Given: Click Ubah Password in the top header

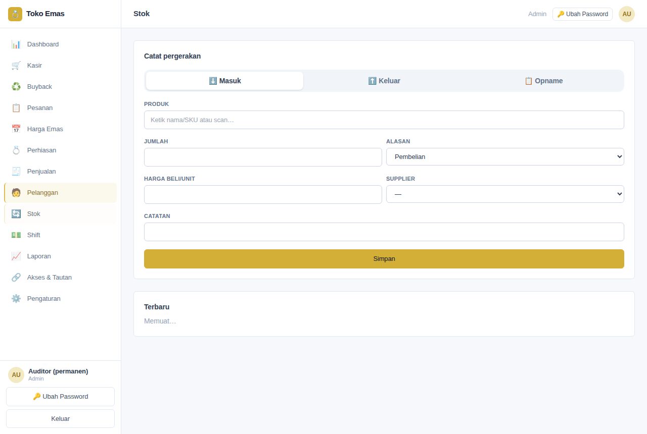Looking at the screenshot, I should [582, 14].
